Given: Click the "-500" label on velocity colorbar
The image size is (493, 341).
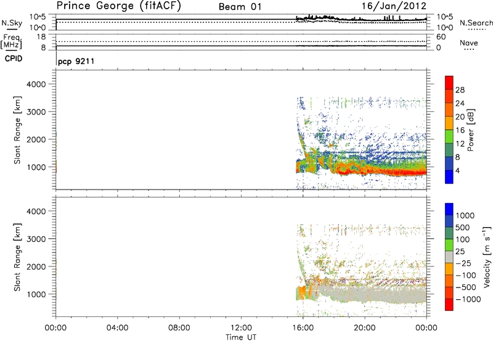Looking at the screenshot, I should (466, 287).
